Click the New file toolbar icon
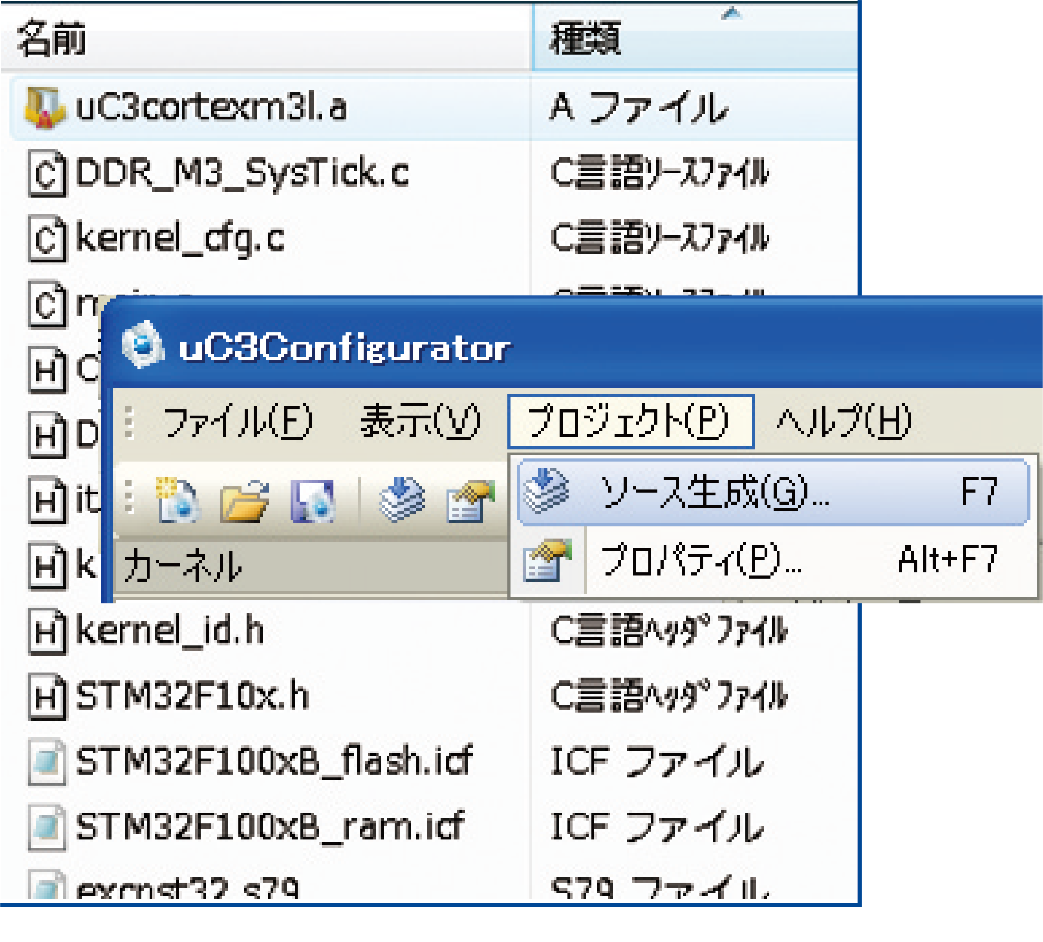This screenshot has width=1043, height=942. [177, 500]
